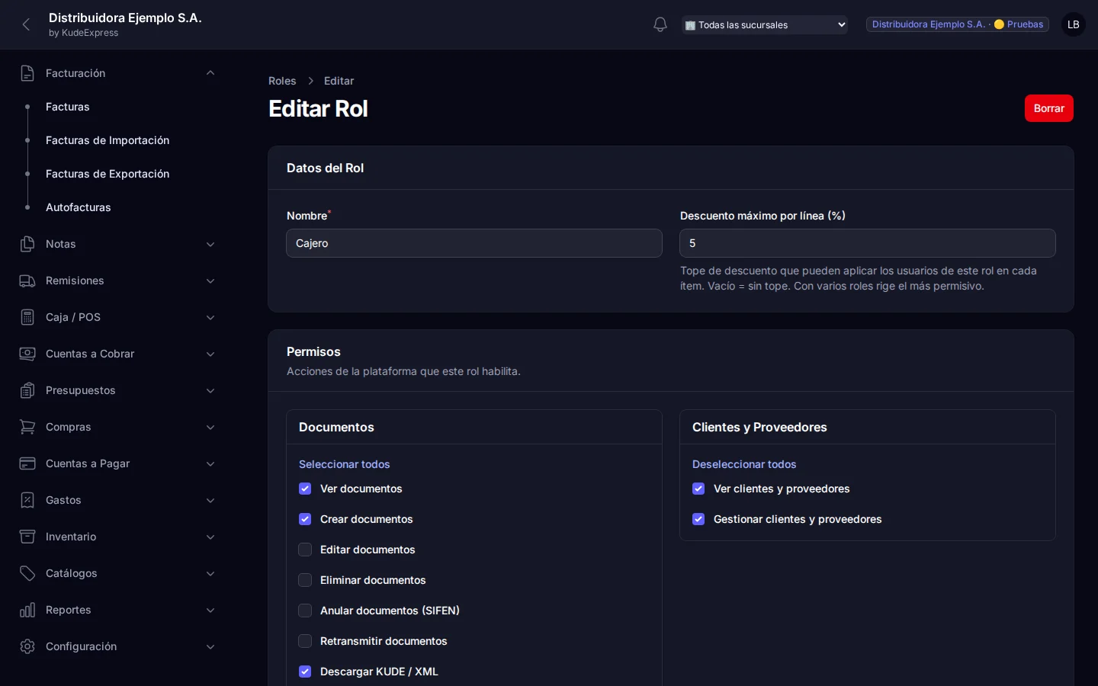Screen dimensions: 1098x686
Task: Click the Catálogos tag icon
Action: [27, 573]
